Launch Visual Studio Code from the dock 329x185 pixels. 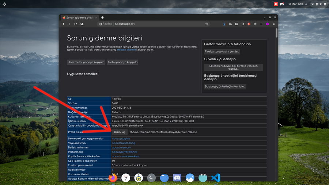coord(216,178)
